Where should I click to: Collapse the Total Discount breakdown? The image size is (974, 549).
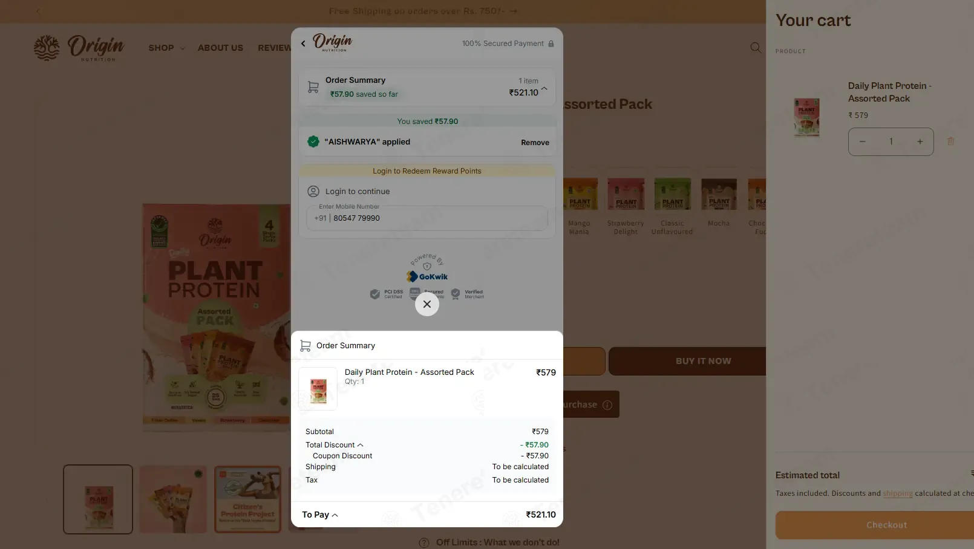[361, 445]
